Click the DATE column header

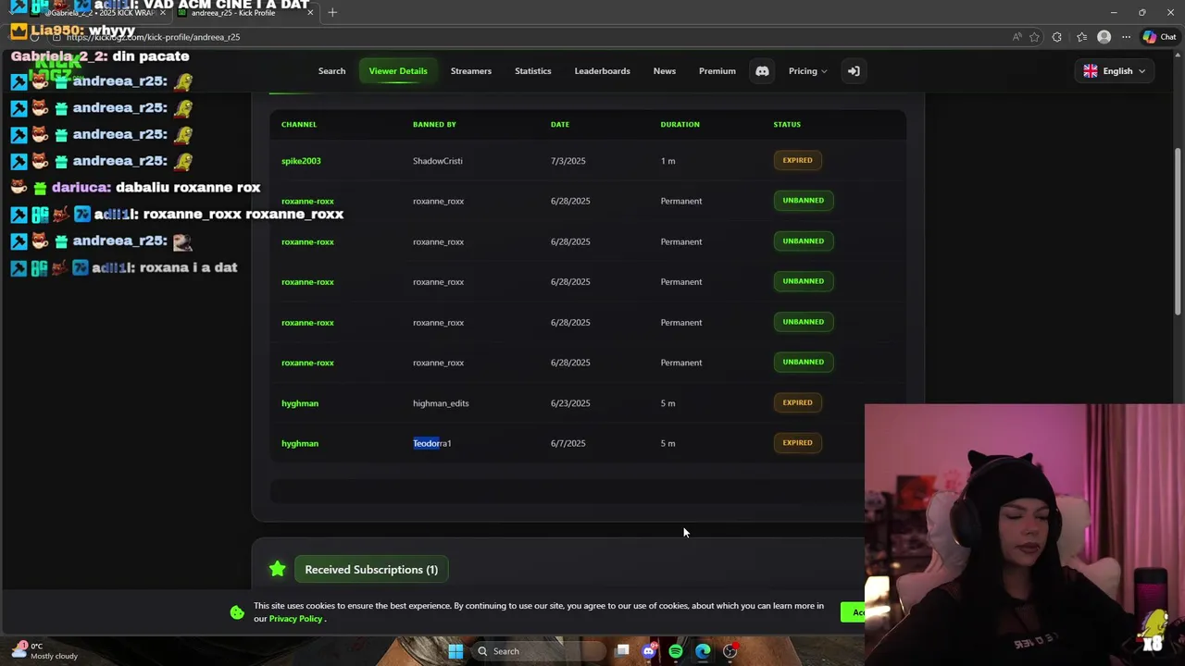[x=560, y=124]
